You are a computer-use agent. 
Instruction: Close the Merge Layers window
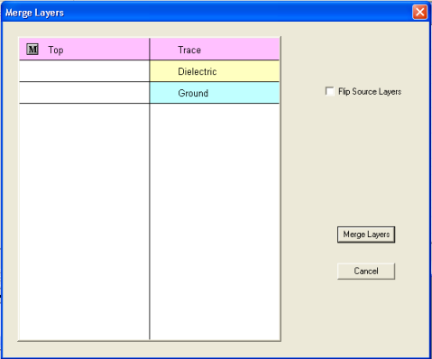(419, 13)
